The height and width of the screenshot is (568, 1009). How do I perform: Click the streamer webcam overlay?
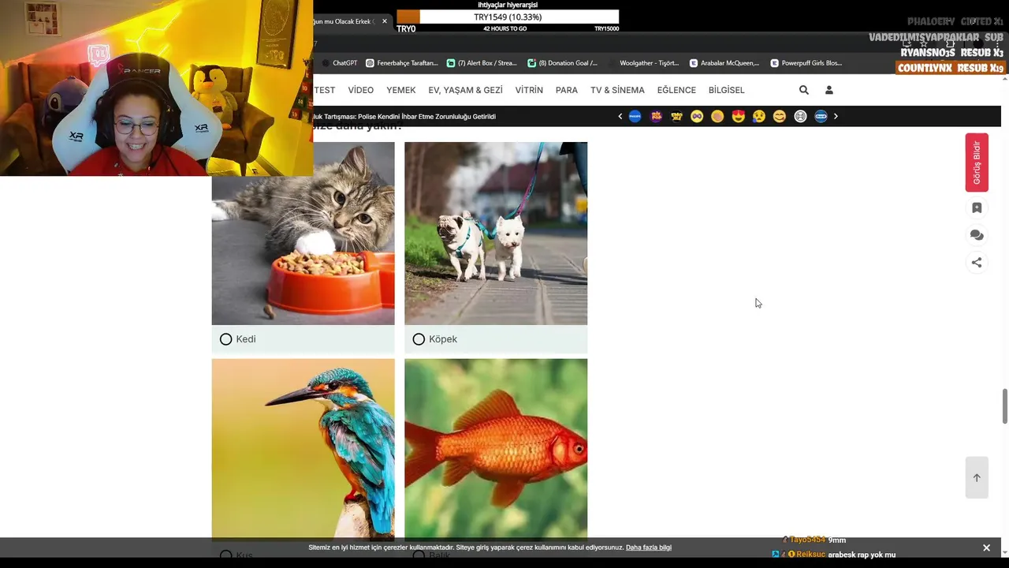(x=156, y=88)
